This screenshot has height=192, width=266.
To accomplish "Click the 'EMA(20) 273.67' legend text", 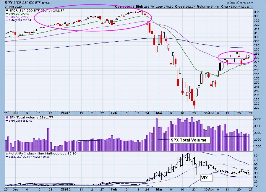I will [x=19, y=14].
